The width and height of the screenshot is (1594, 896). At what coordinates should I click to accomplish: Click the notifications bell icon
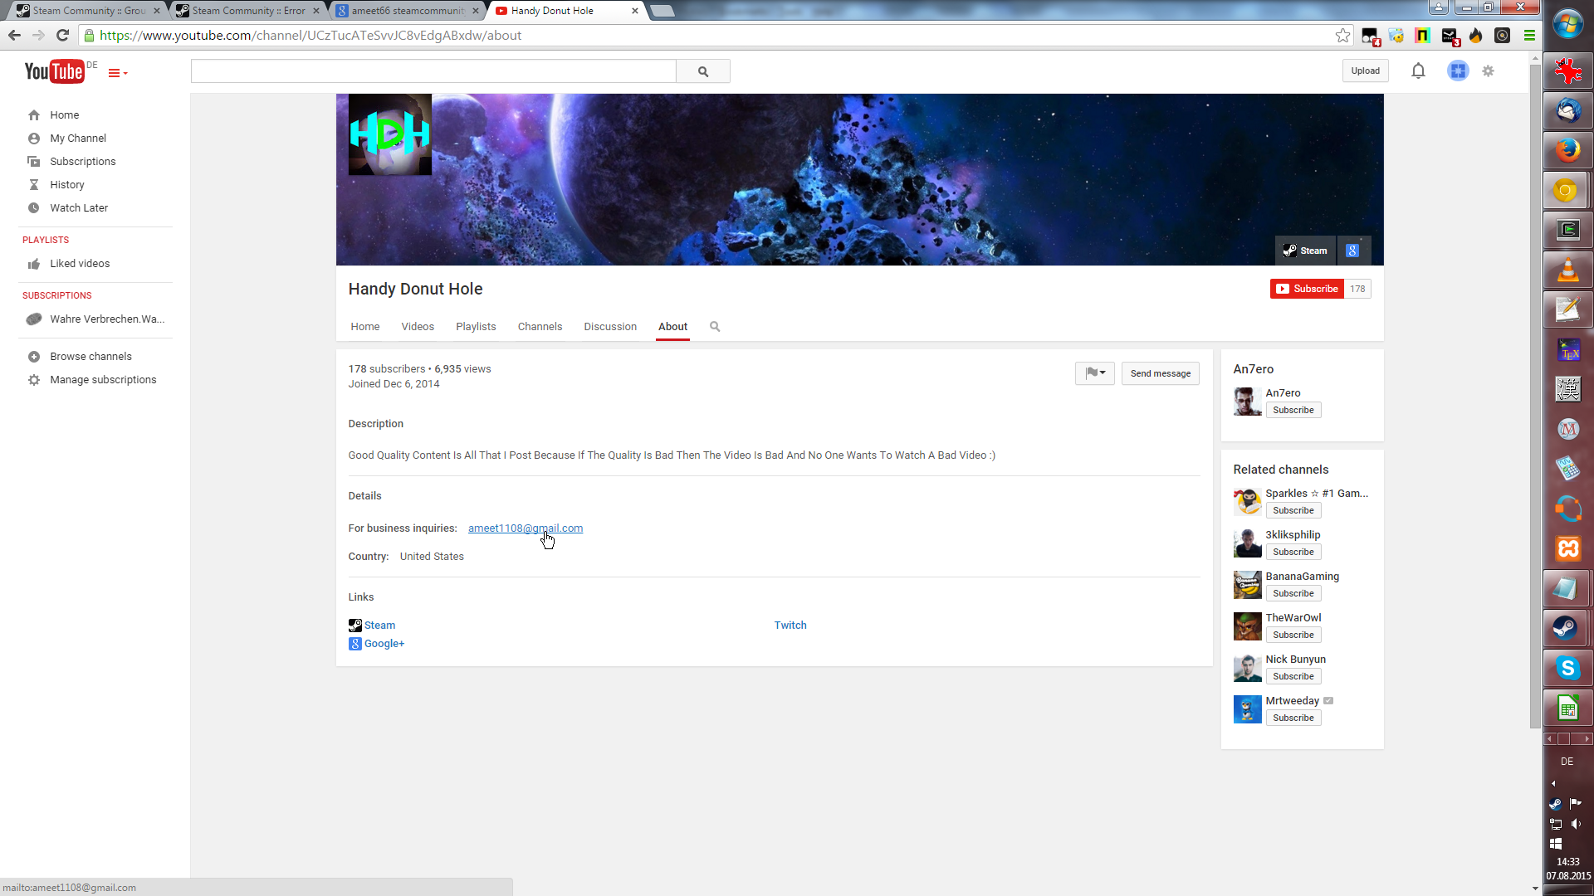tap(1418, 71)
